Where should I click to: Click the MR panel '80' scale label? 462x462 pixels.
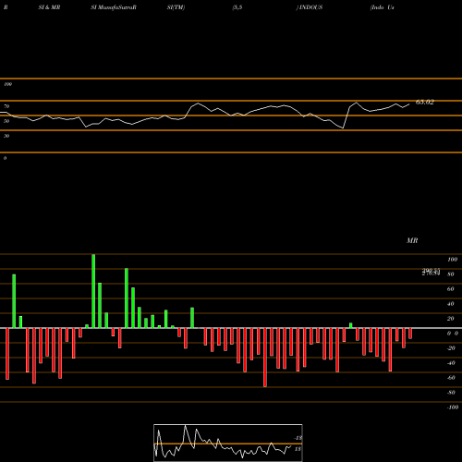(x=451, y=274)
